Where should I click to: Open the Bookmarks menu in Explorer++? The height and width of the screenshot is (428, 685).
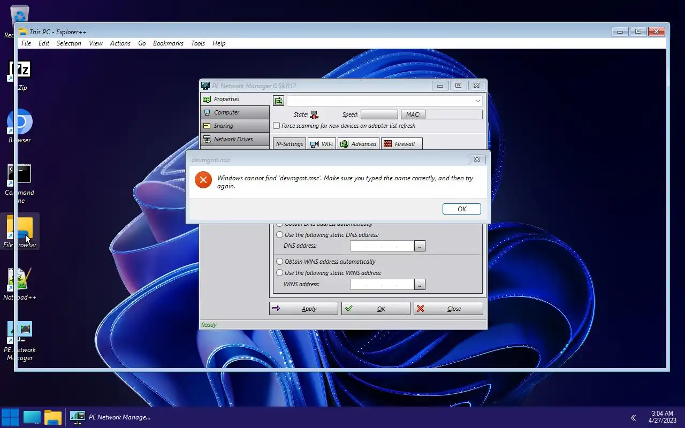[168, 43]
